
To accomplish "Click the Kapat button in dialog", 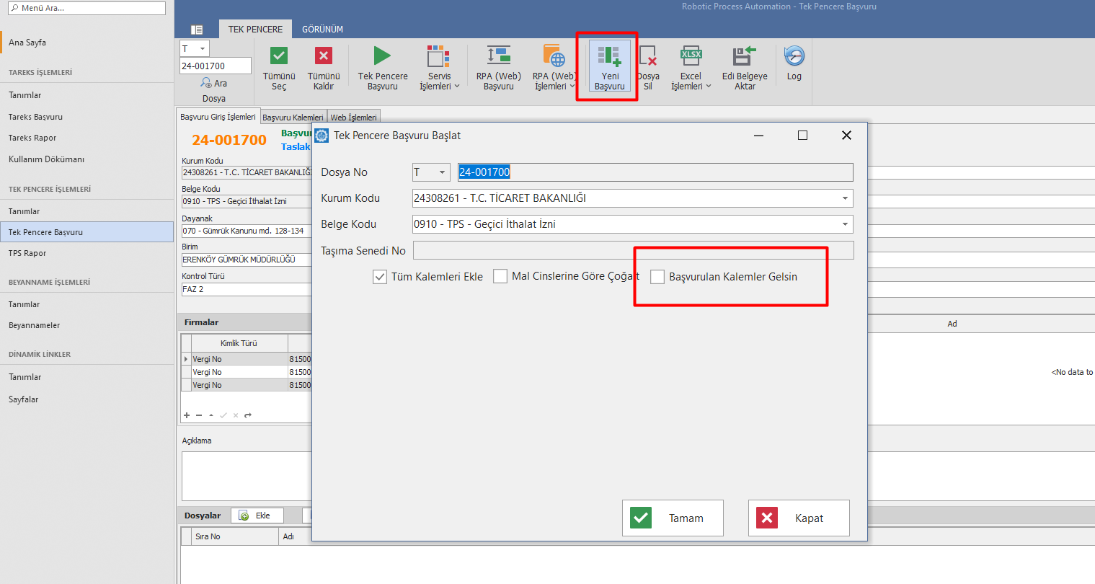I will 799,518.
